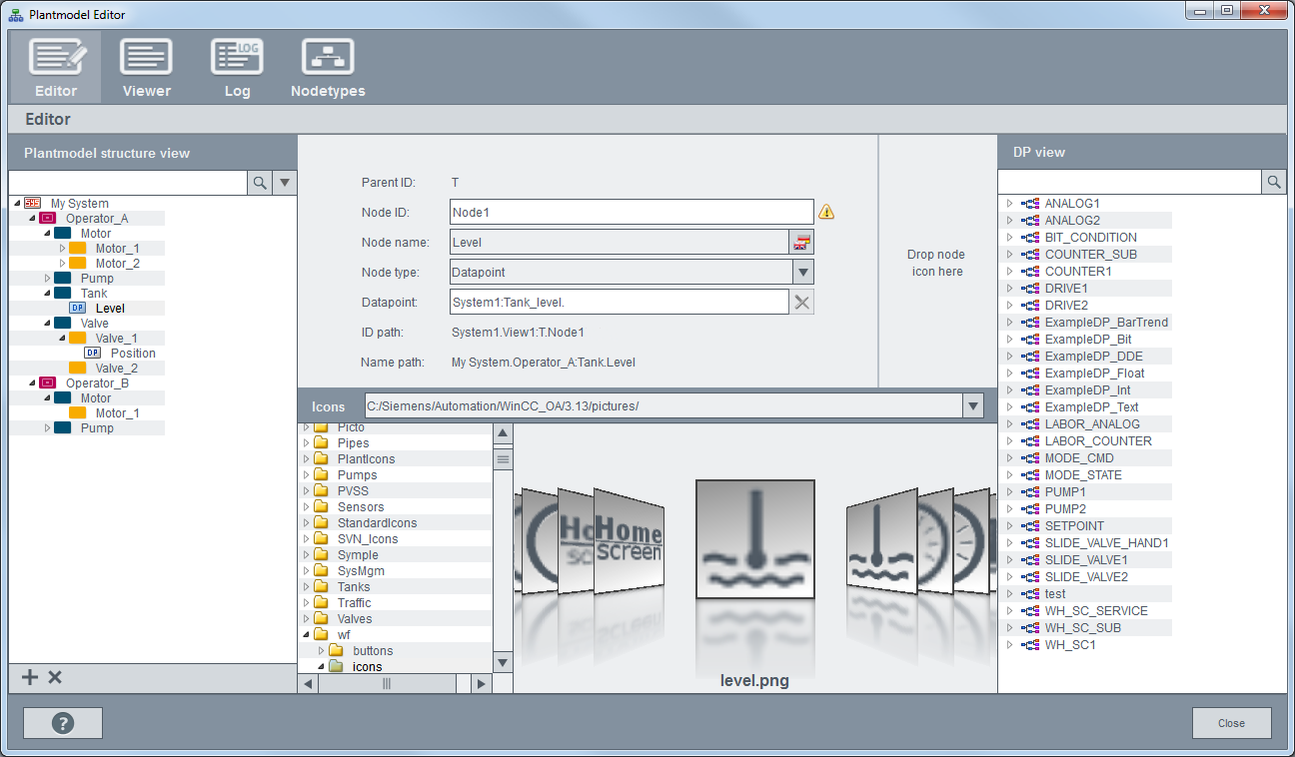Open help with the question mark button
Viewport: 1295px width, 757px height.
(63, 723)
